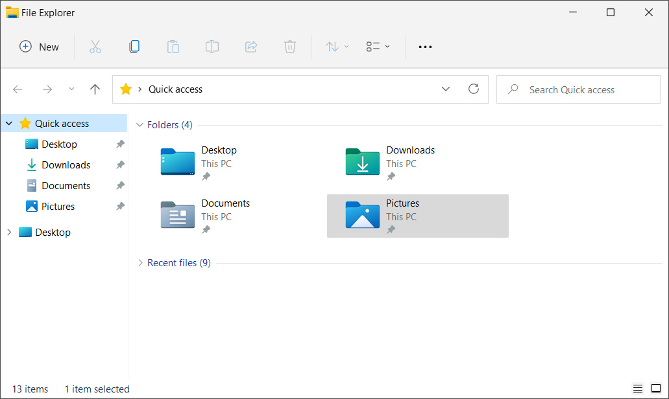Maximize the File Explorer window
The width and height of the screenshot is (669, 399).
pyautogui.click(x=611, y=12)
